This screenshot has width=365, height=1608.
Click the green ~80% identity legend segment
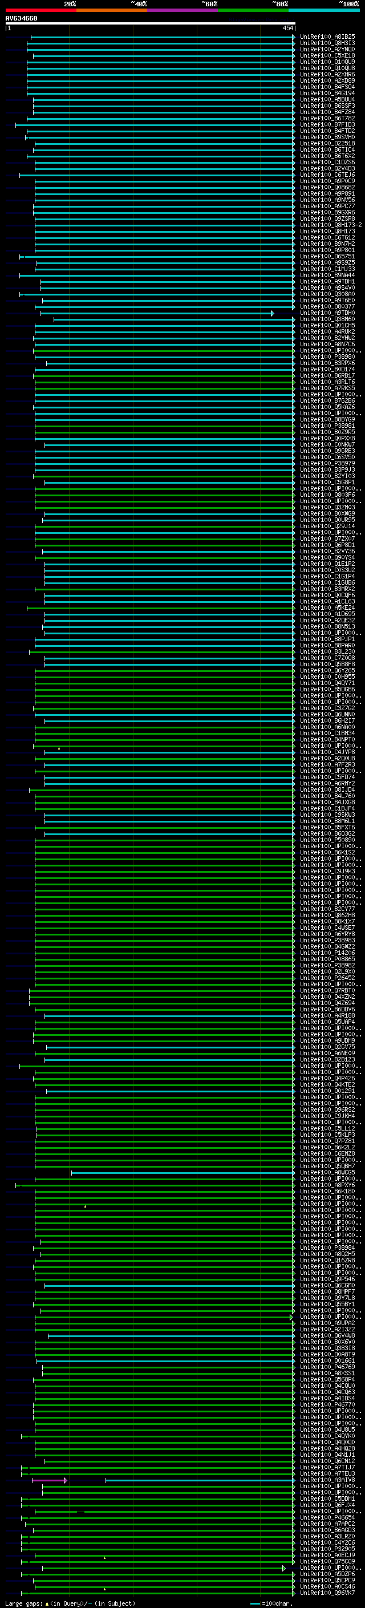pyautogui.click(x=253, y=10)
